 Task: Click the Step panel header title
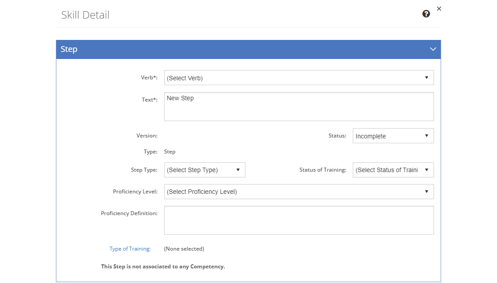(x=69, y=49)
